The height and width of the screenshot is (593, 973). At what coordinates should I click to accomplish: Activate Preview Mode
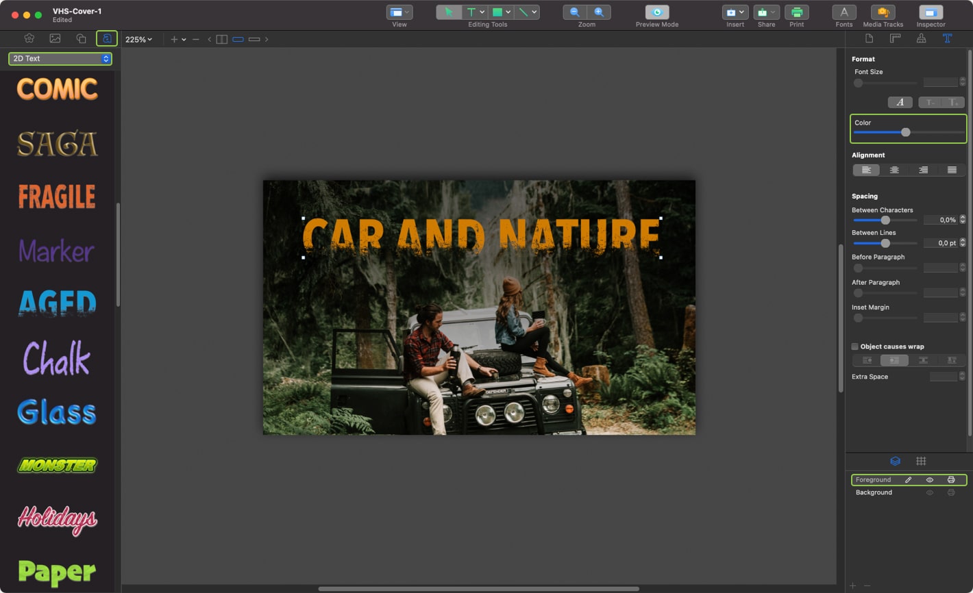[658, 12]
